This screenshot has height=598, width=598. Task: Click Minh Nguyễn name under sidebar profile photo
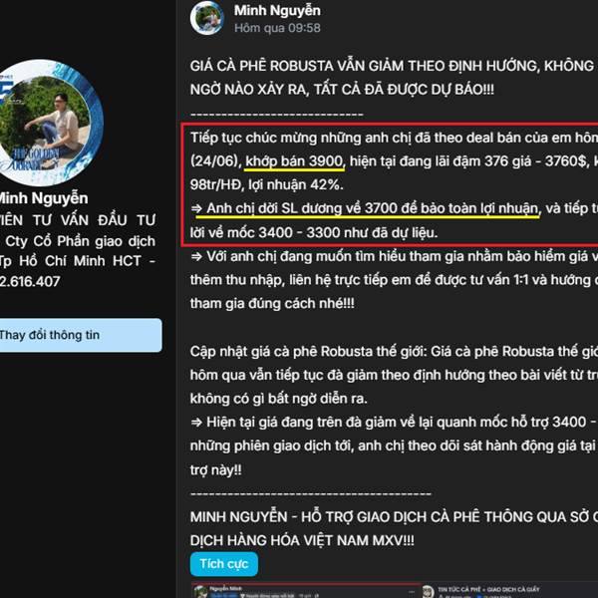click(x=44, y=198)
